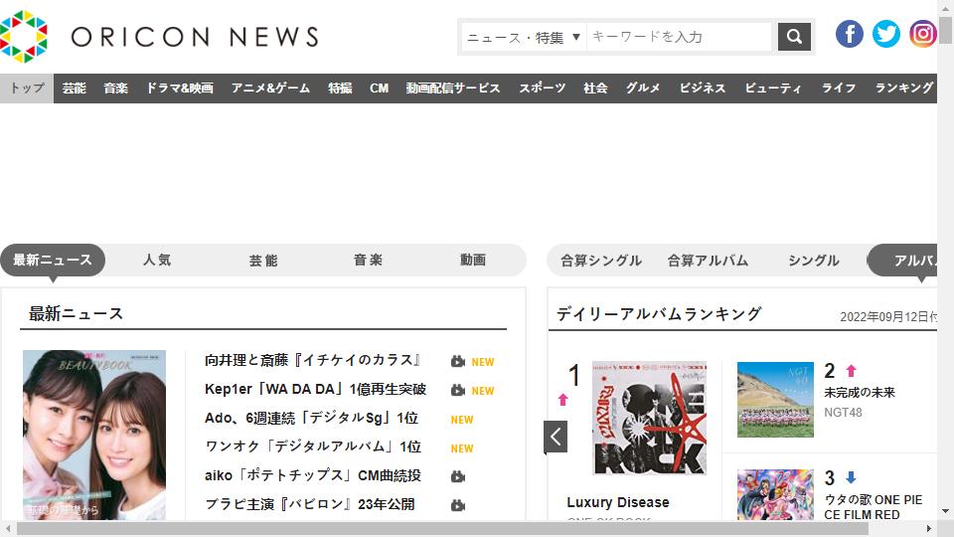Open headline ワンオク「デジタルアルバム」1位
954x537 pixels.
click(313, 447)
